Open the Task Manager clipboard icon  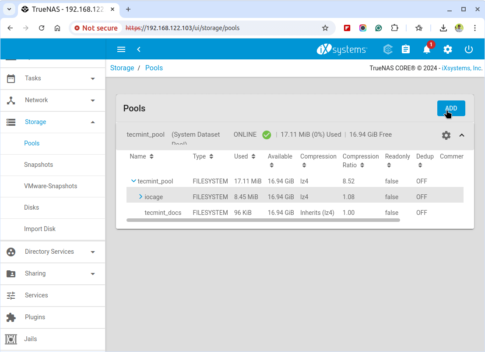[x=406, y=49]
